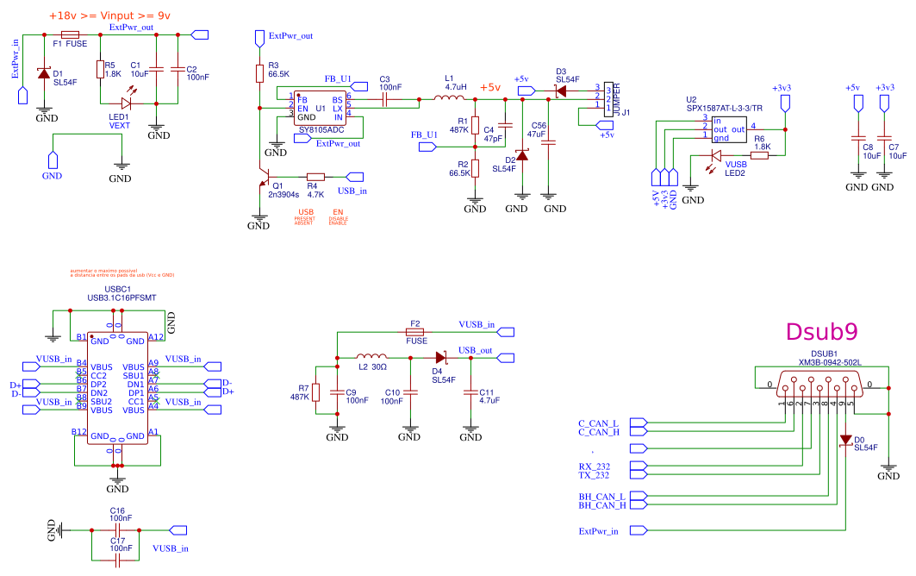The width and height of the screenshot is (916, 576).
Task: Select the USB_out port flag
Action: coord(505,357)
